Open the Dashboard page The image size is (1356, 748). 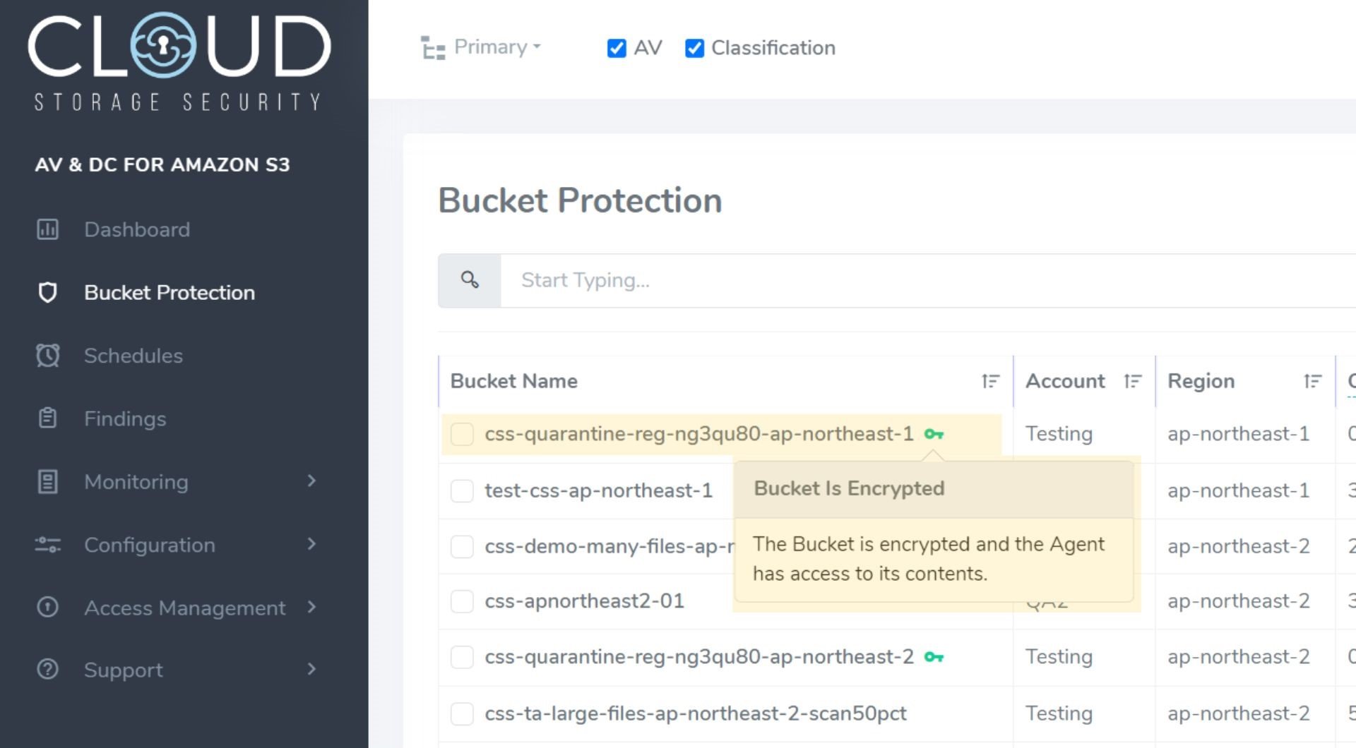pyautogui.click(x=137, y=229)
